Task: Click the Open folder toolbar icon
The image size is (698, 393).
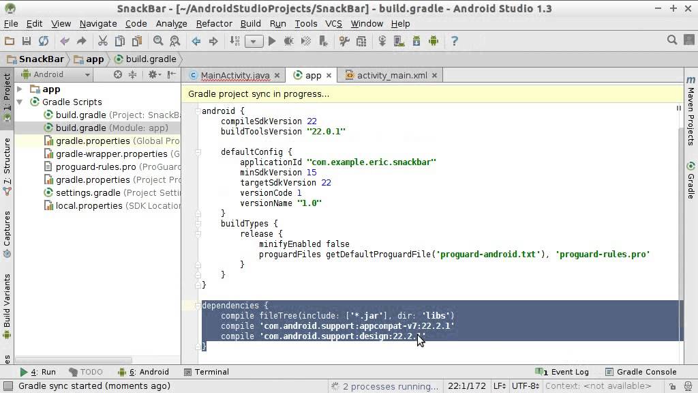Action: tap(10, 41)
